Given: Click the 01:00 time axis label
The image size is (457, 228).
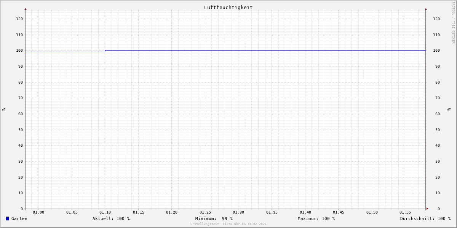Looking at the screenshot, I should click(x=38, y=212).
